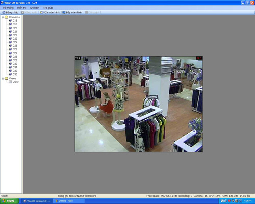Click the camera icon for C24

(10, 42)
